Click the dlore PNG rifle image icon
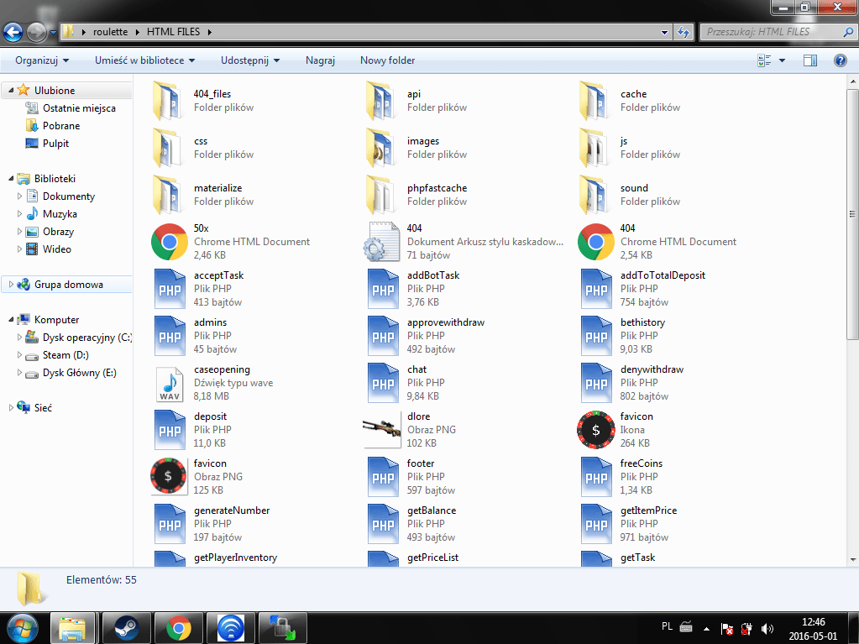The width and height of the screenshot is (859, 644). point(383,430)
